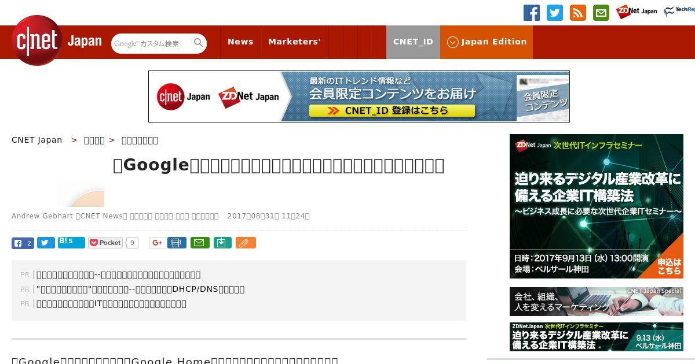Open the Twitter icon in top bar
This screenshot has height=364, width=695.
(555, 13)
